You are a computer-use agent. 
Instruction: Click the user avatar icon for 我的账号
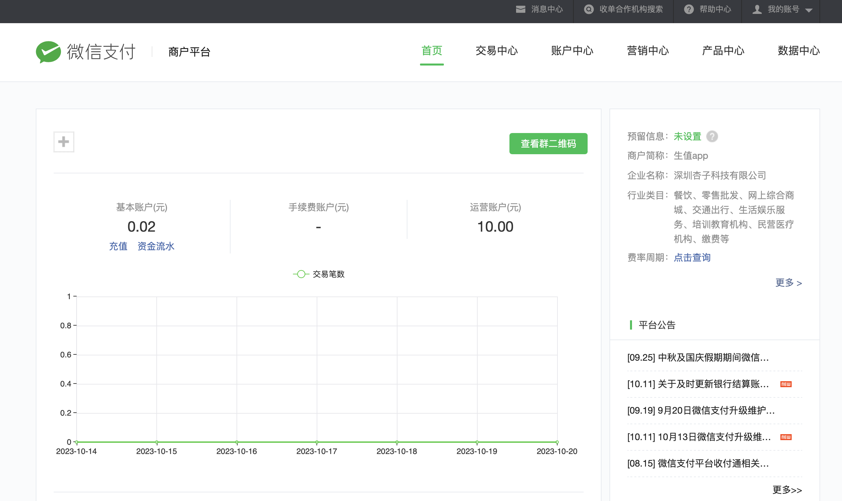pyautogui.click(x=757, y=10)
